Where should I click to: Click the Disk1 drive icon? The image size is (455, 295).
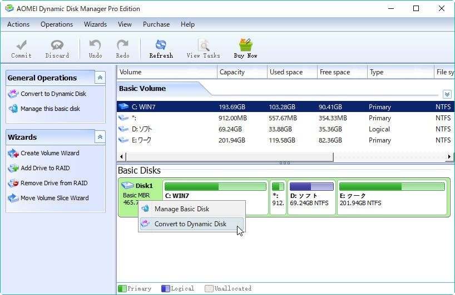(127, 185)
